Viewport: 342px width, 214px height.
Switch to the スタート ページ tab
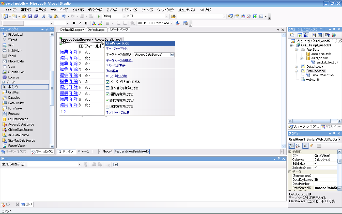coord(118,30)
